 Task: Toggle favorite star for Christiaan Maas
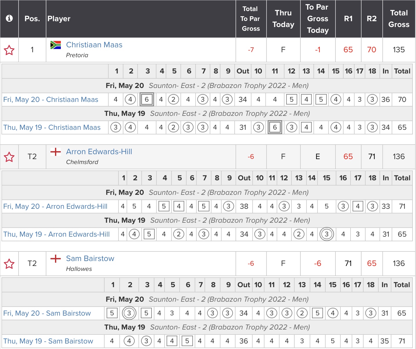9,50
